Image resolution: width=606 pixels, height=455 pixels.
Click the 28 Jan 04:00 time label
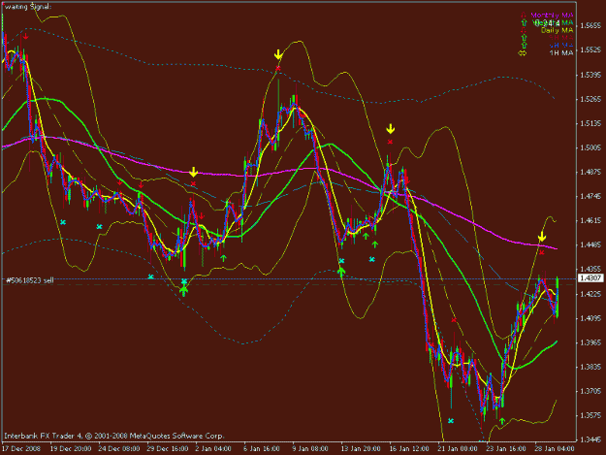coord(555,449)
